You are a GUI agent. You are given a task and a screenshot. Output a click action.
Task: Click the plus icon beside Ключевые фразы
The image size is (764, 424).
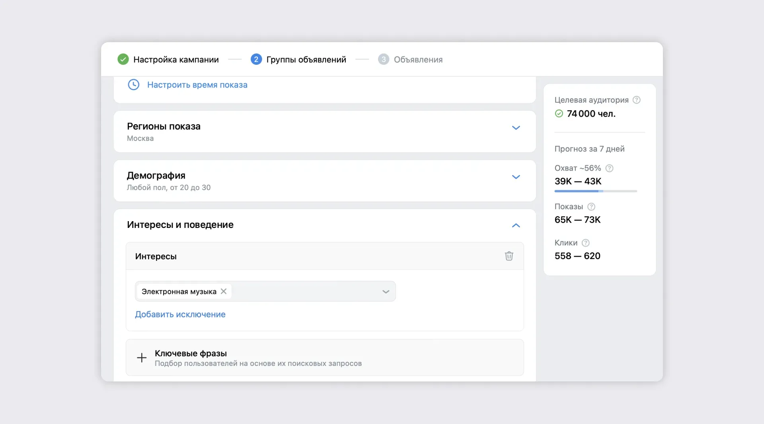[x=142, y=358]
